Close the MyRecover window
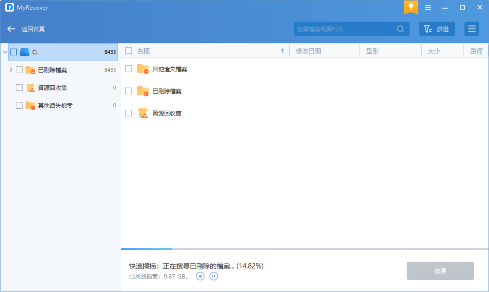The height and width of the screenshot is (292, 489). pos(480,7)
